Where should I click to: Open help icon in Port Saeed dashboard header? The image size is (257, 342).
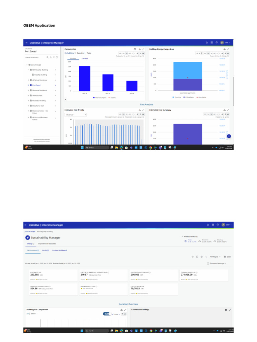217,42
